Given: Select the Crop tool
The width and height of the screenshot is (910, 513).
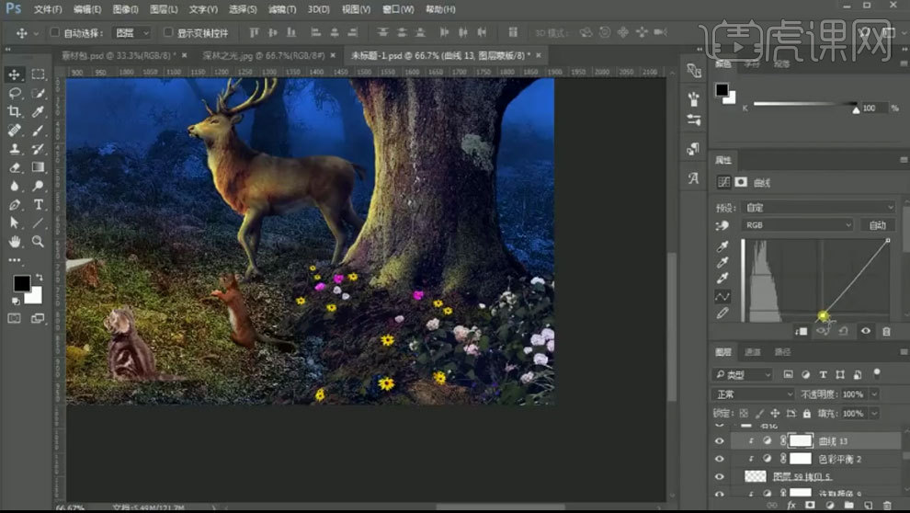Looking at the screenshot, I should pos(15,111).
